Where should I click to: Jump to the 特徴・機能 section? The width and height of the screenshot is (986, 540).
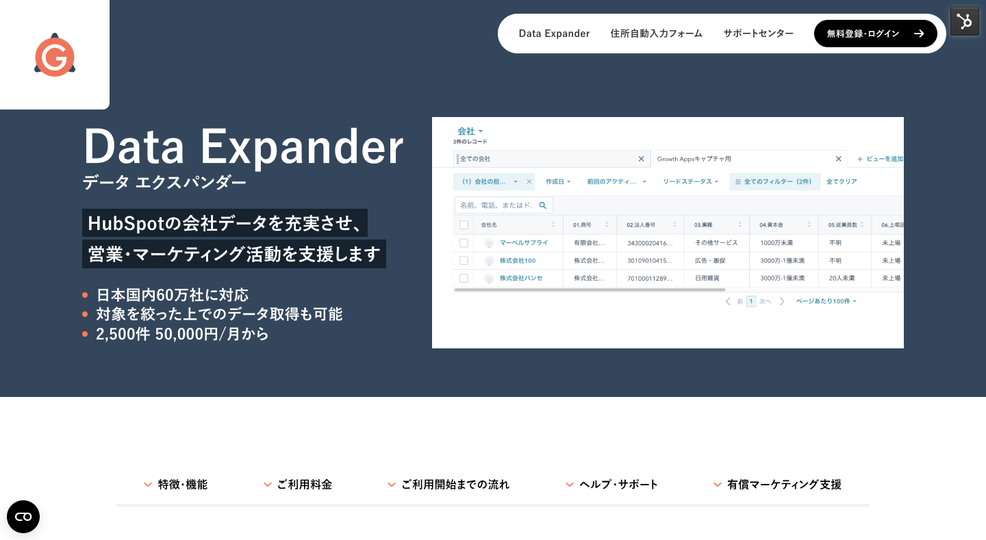[175, 485]
